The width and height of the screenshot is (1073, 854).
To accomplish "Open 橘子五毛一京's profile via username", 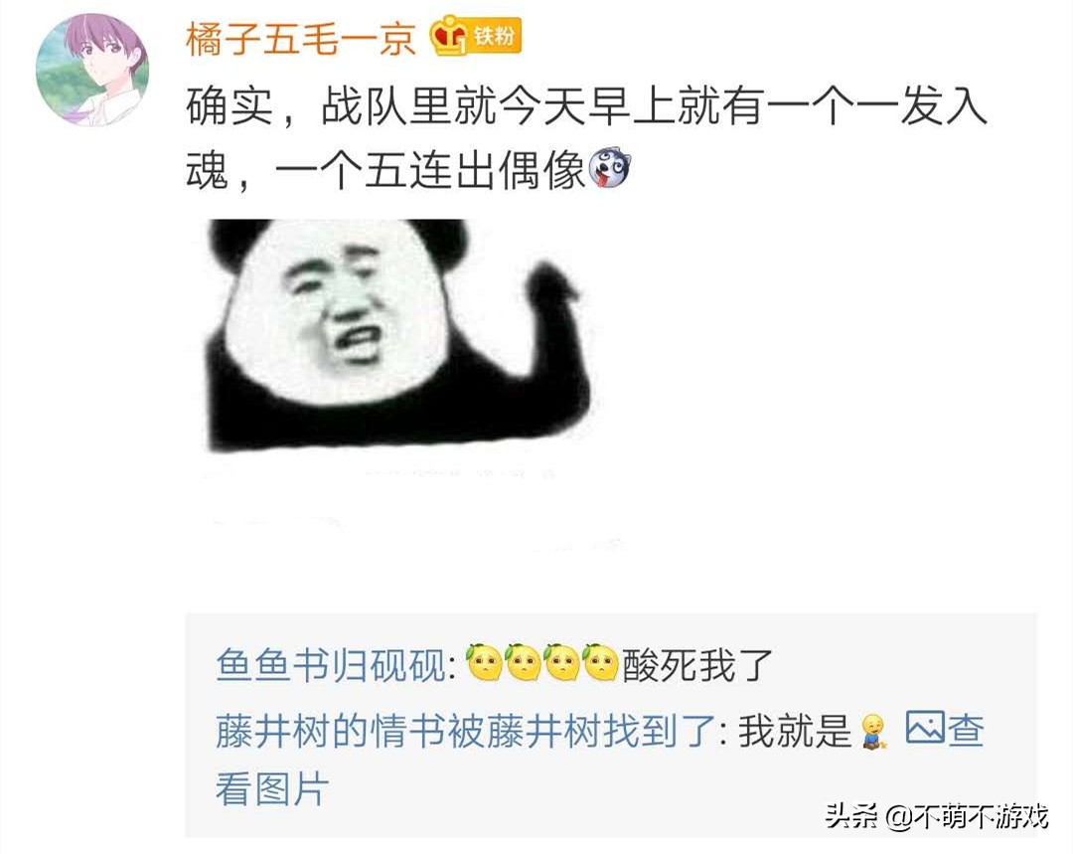I will click(x=300, y=38).
